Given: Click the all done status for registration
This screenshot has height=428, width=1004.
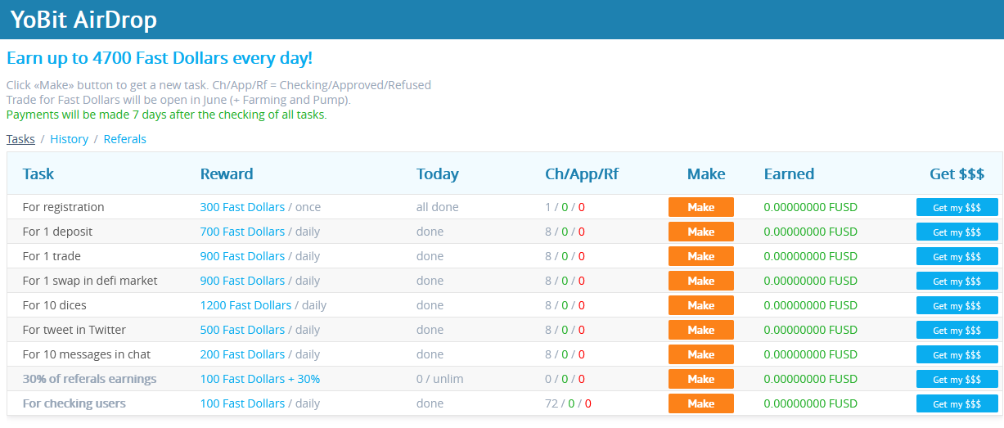Looking at the screenshot, I should [438, 207].
